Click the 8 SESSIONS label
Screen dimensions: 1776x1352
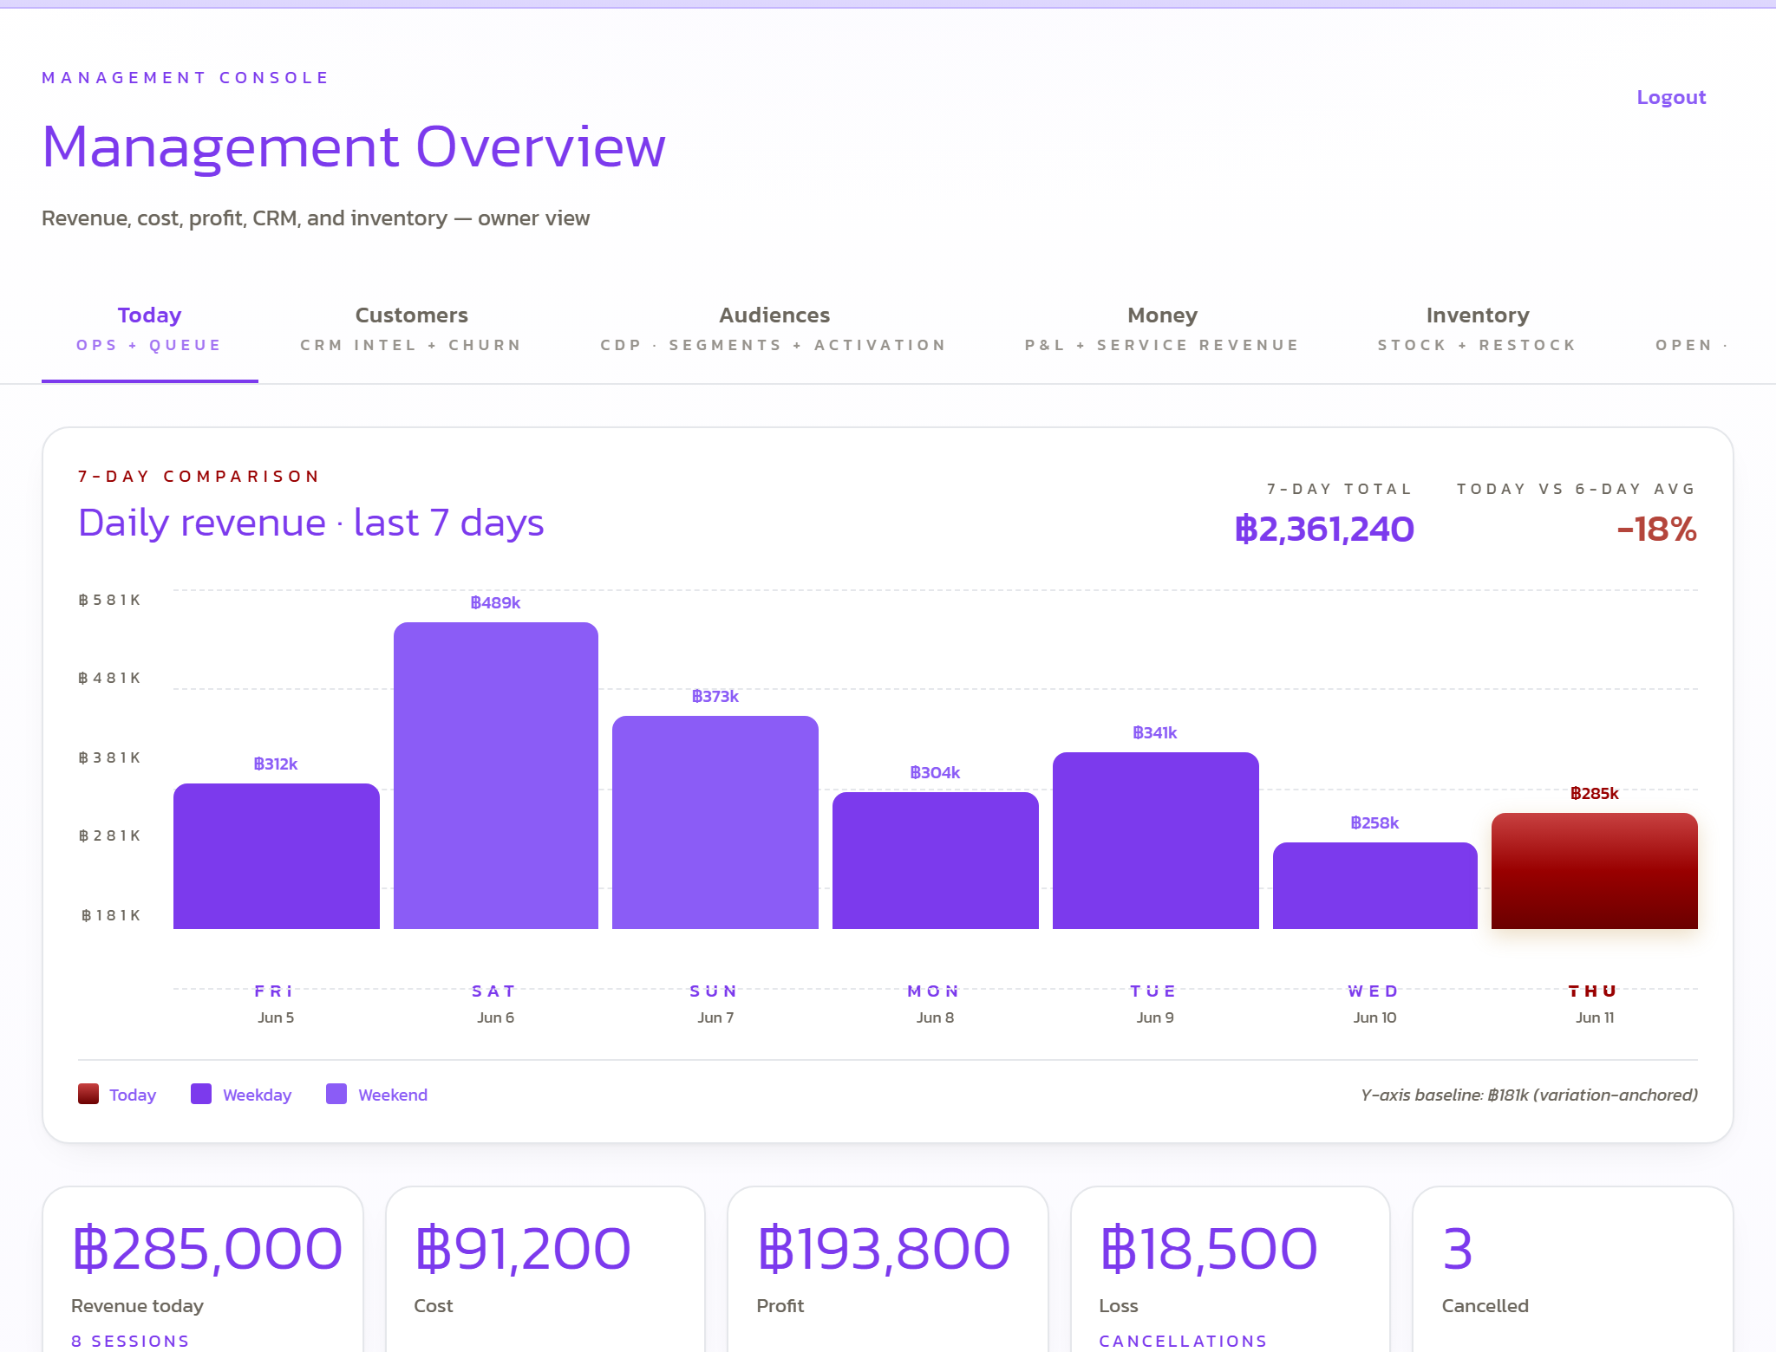[x=130, y=1341]
